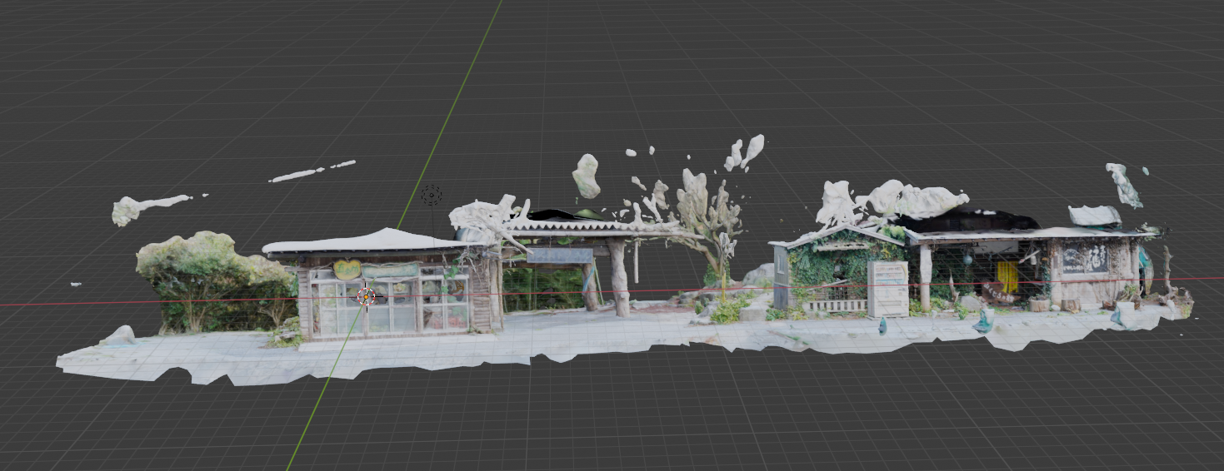The height and width of the screenshot is (471, 1224).
Task: Select the point light object above the shop
Action: [x=431, y=196]
